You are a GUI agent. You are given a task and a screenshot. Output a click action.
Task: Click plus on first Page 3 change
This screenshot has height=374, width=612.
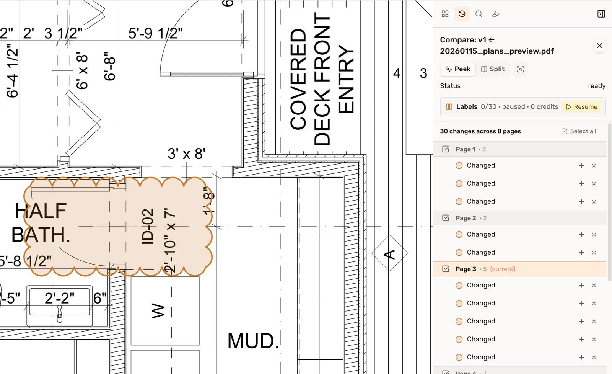click(x=581, y=286)
